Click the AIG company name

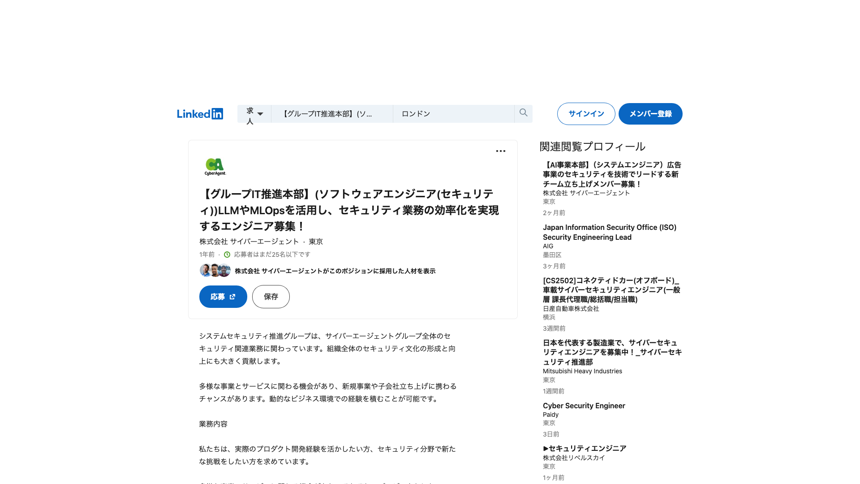[x=548, y=246]
